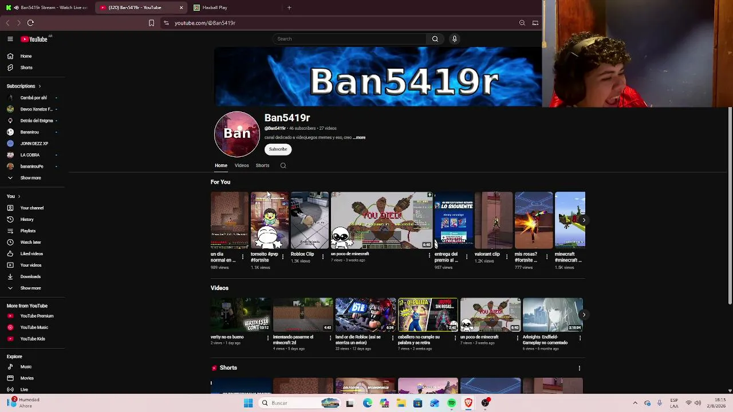The width and height of the screenshot is (733, 412).
Task: Open 'Your channel' in the sidebar
Action: 32,208
